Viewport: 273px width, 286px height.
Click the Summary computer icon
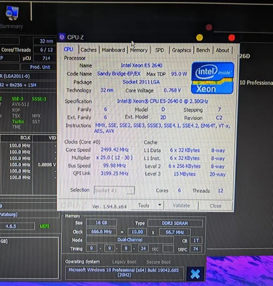coord(12,13)
